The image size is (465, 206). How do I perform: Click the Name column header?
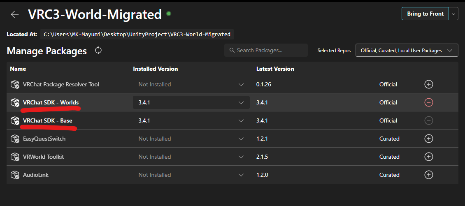pos(18,69)
